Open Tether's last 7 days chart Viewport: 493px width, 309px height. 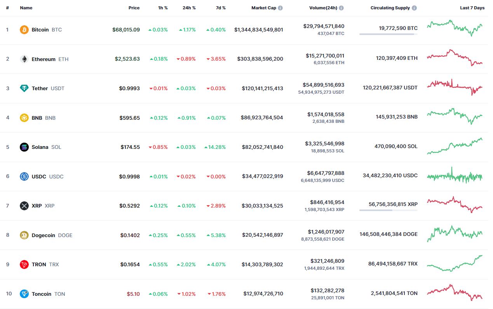[x=455, y=87]
